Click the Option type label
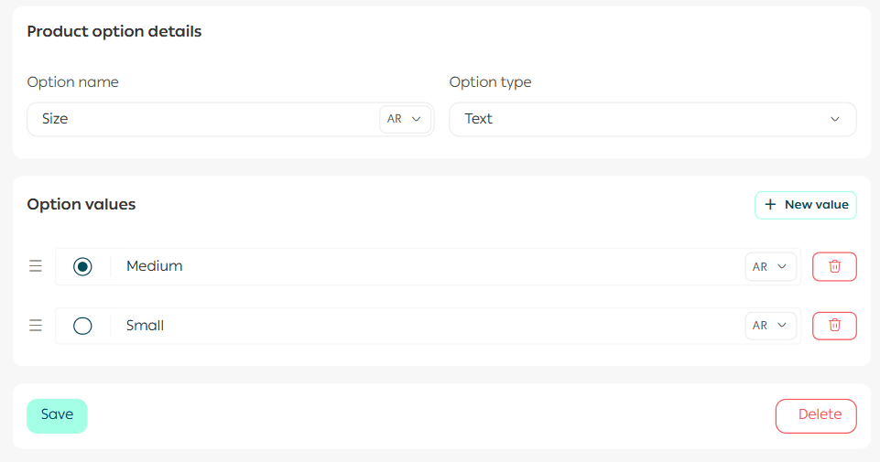Viewport: 880px width, 462px height. click(490, 82)
